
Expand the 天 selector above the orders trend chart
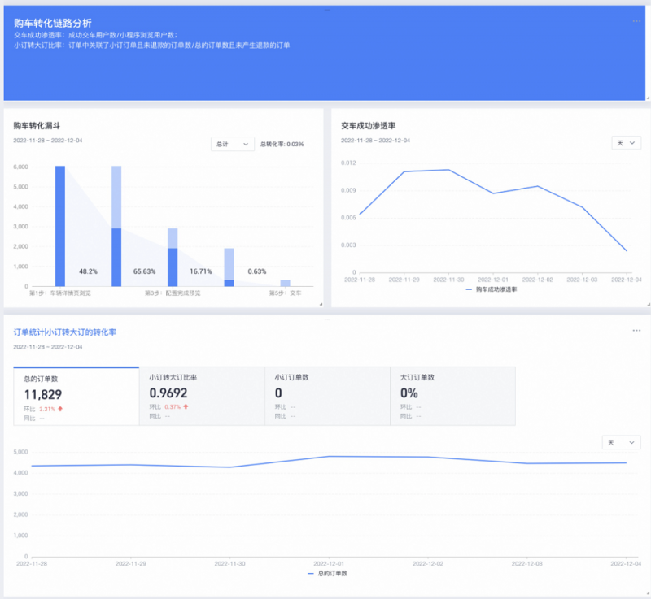pyautogui.click(x=620, y=442)
